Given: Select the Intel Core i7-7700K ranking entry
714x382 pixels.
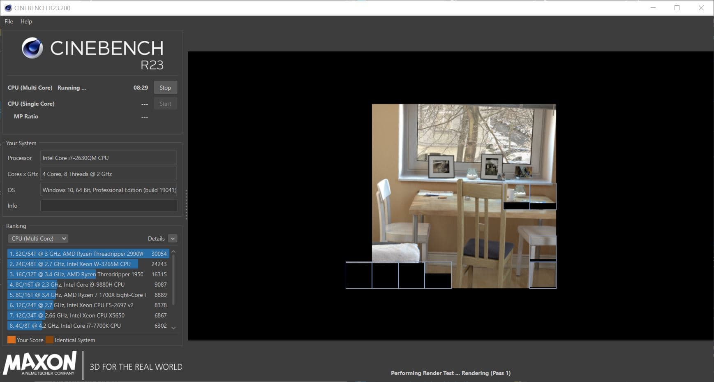Looking at the screenshot, I should (88, 326).
